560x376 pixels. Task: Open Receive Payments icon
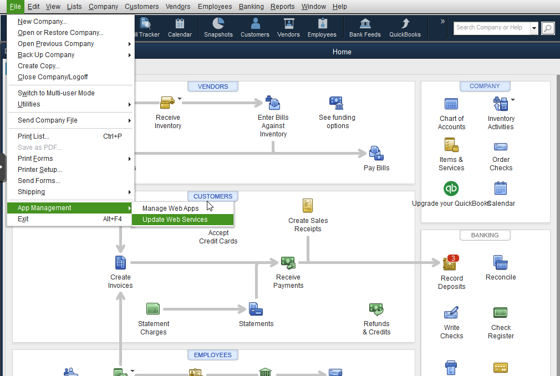pyautogui.click(x=288, y=263)
